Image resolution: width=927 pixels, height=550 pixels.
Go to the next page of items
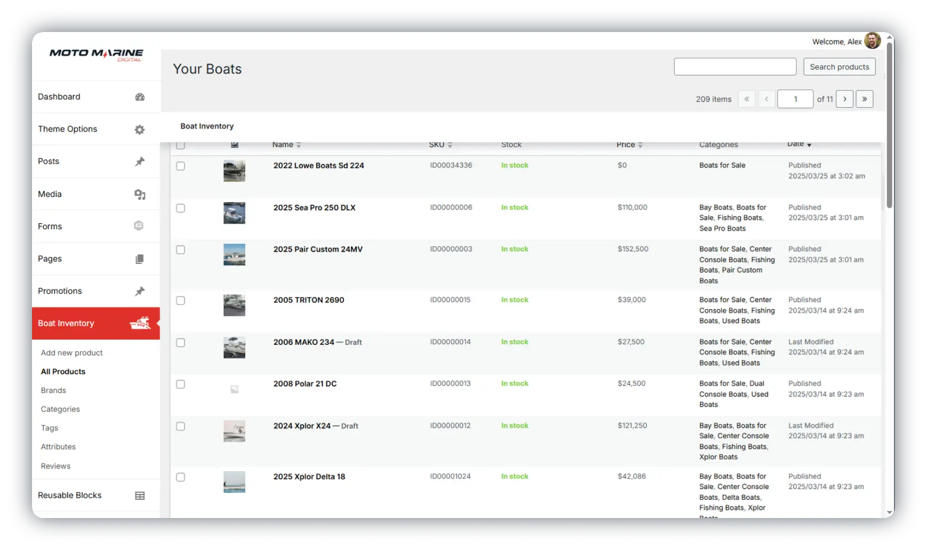[845, 99]
